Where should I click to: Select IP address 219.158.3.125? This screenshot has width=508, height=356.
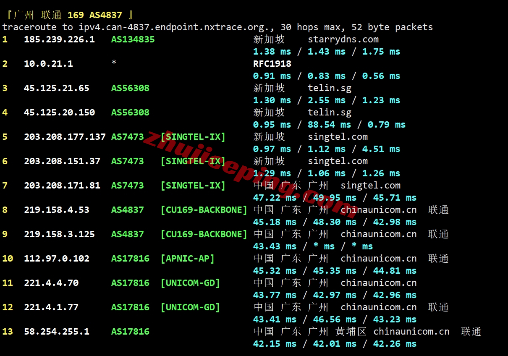[x=59, y=234]
